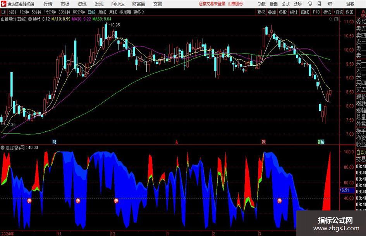Toggle the left panel icon beside 分时
Screen dimensions: 366x236
[x=3, y=12]
